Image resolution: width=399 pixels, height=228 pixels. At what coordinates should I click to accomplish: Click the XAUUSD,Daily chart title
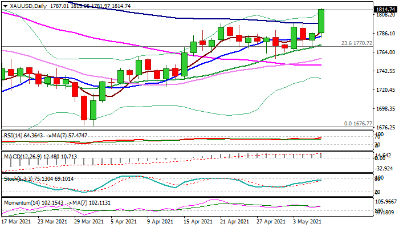[x=26, y=5]
